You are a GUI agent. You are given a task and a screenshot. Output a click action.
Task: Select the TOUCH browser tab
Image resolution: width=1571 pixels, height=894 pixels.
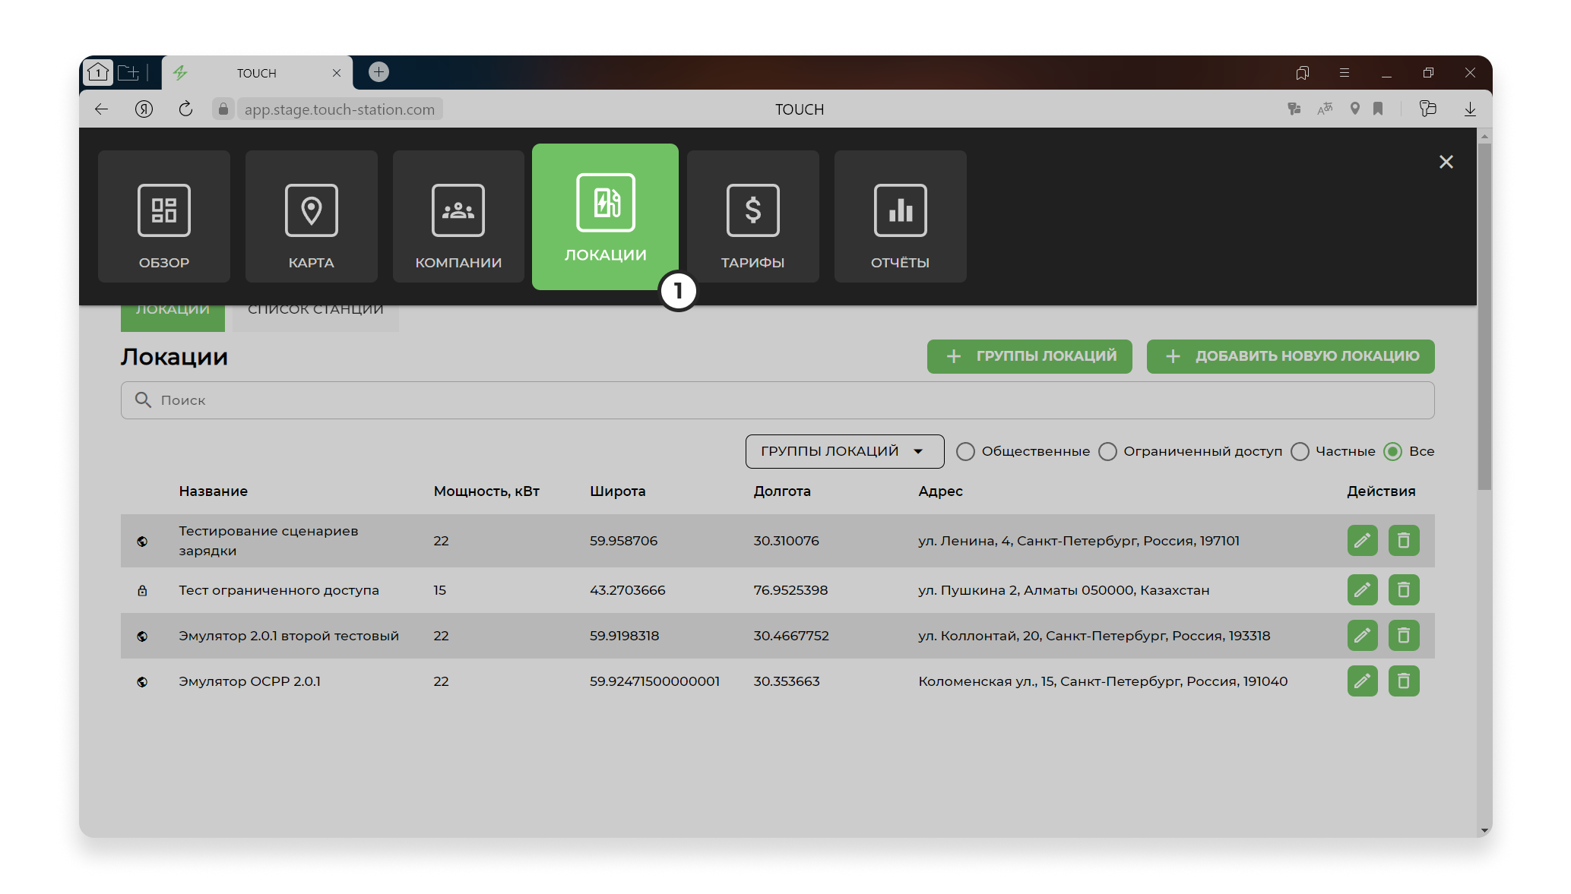257,73
